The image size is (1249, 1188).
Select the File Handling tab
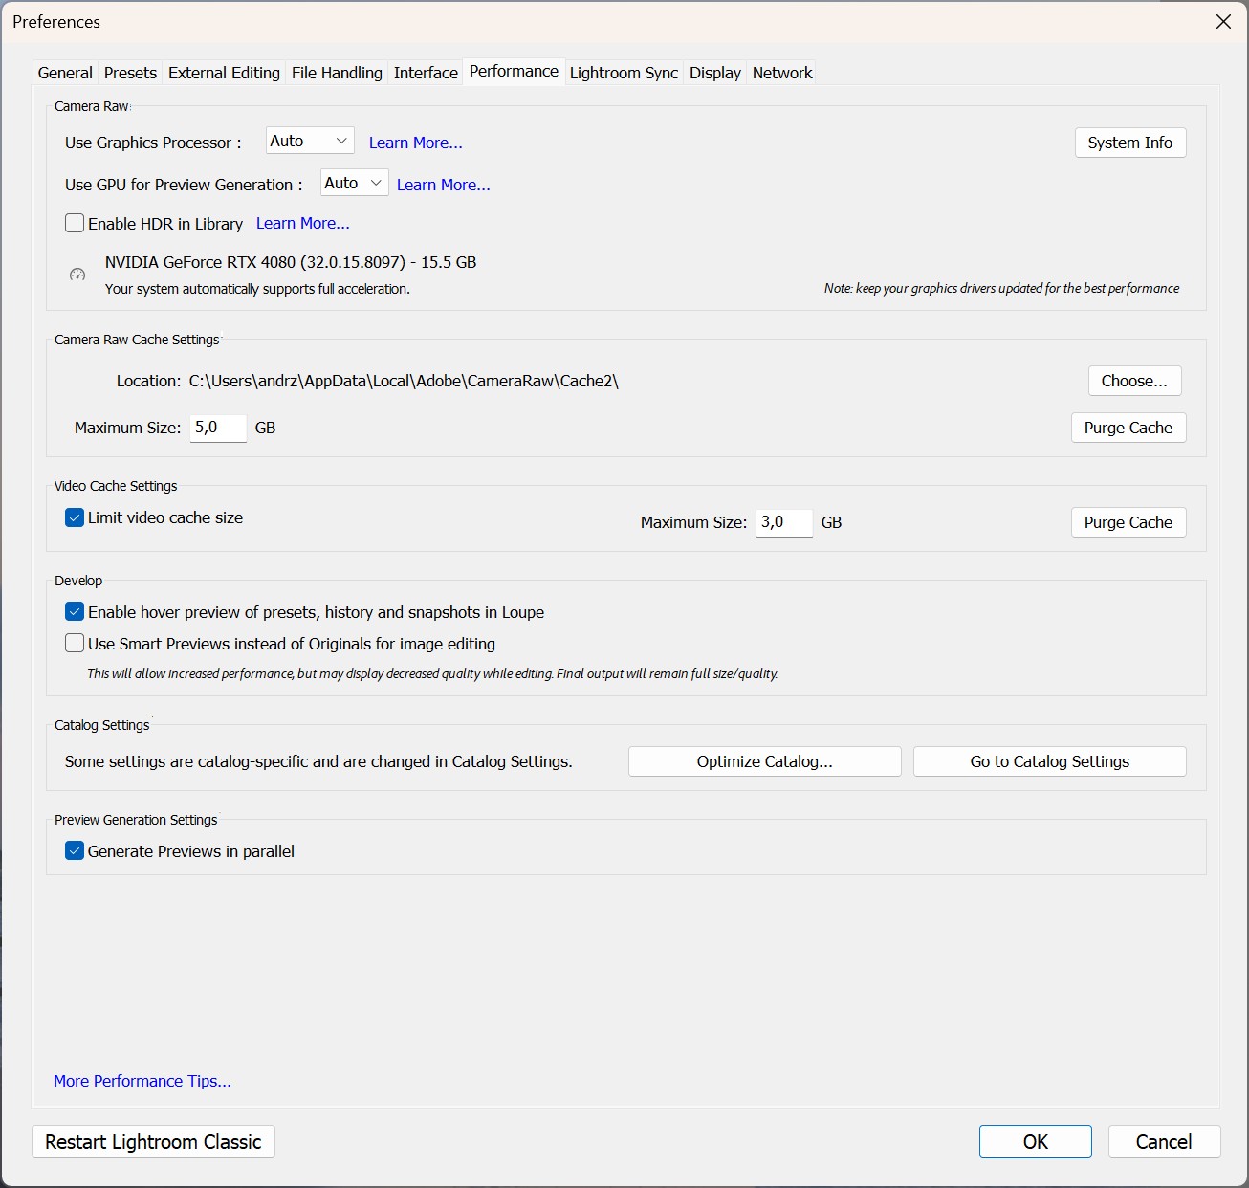[x=337, y=73]
